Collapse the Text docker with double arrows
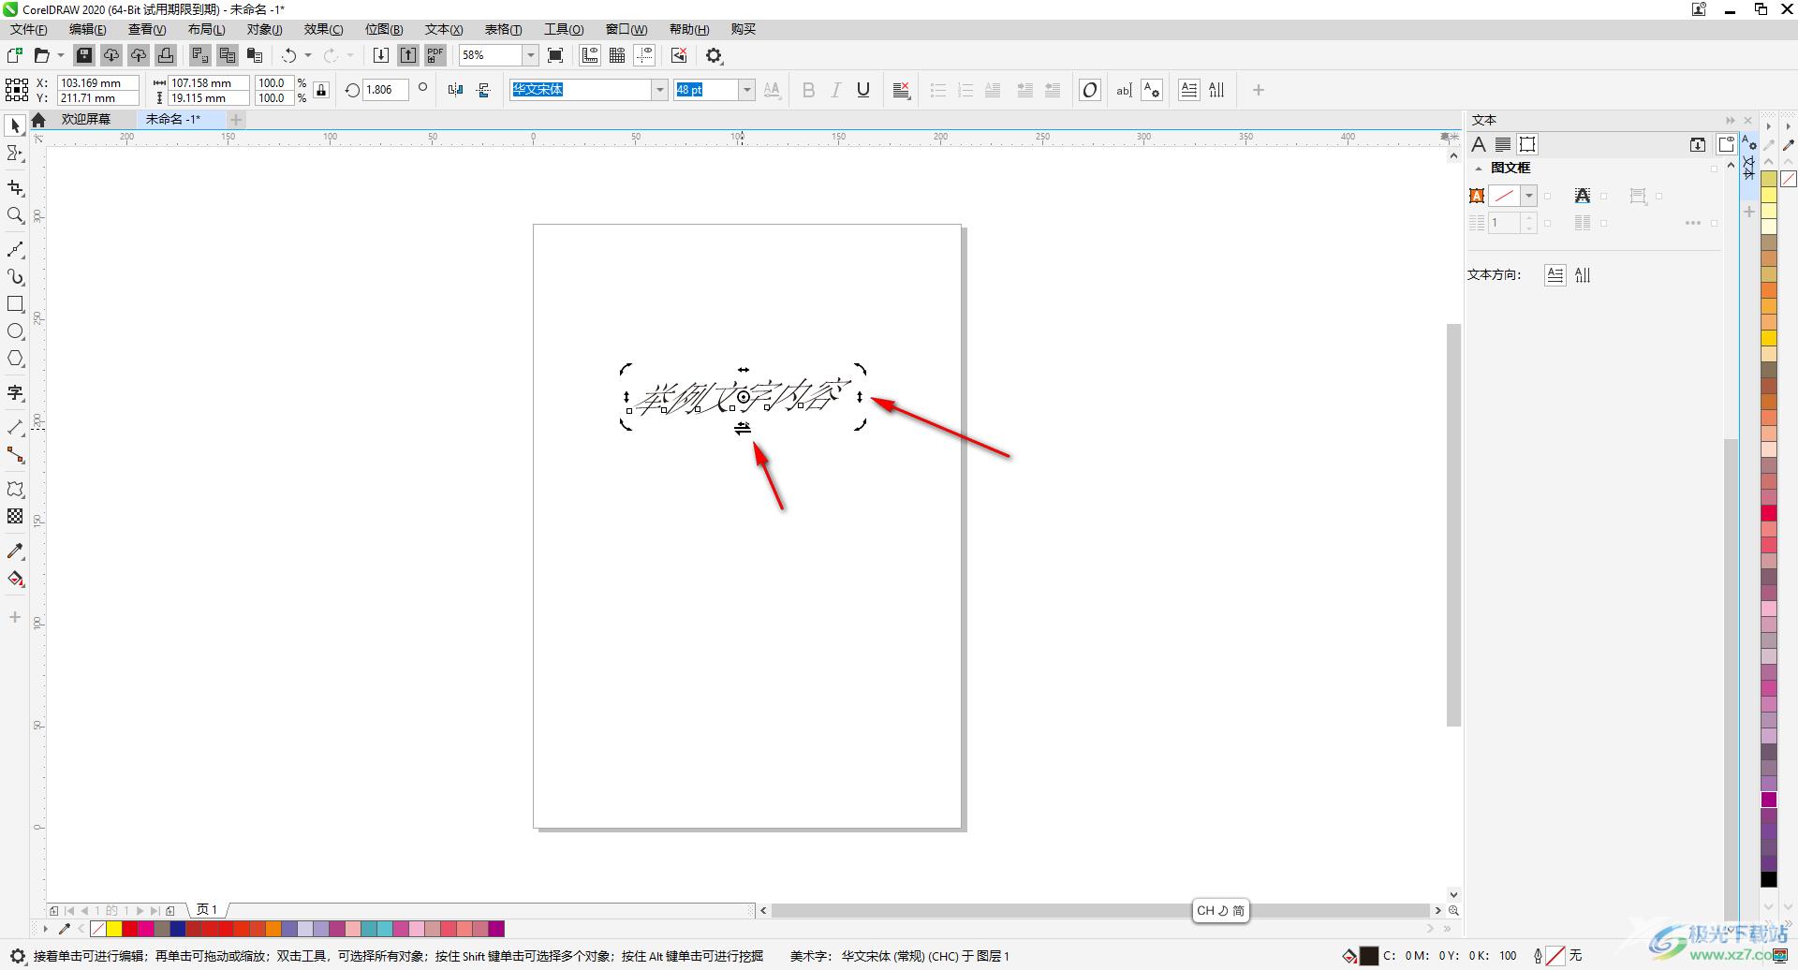This screenshot has height=970, width=1798. point(1730,120)
